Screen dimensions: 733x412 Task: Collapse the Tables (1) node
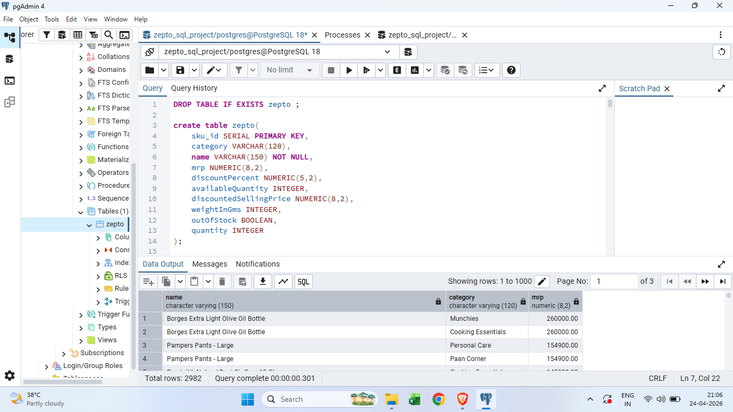81,212
